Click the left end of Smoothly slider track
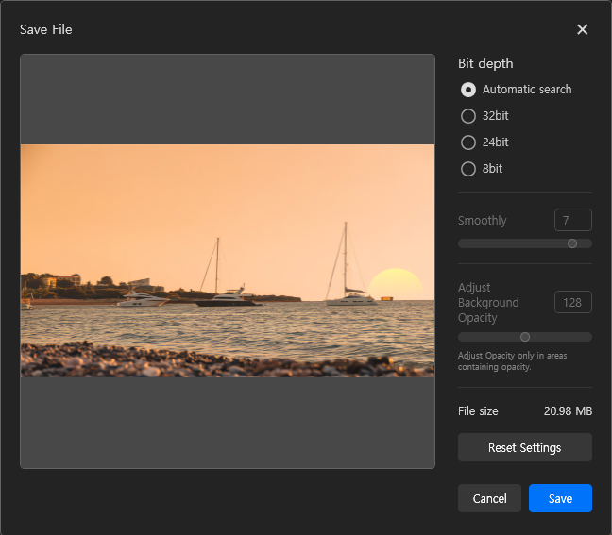The height and width of the screenshot is (535, 612). pos(463,243)
